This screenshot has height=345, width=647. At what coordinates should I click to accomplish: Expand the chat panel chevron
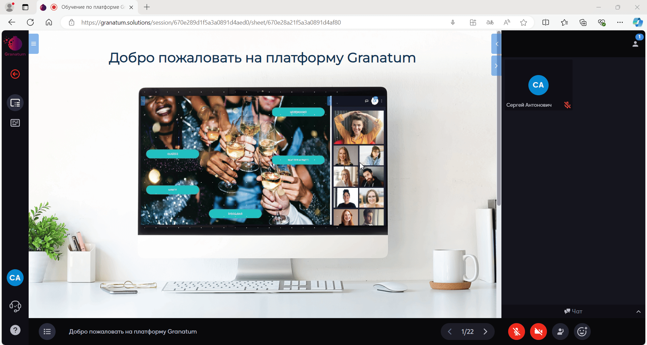(x=638, y=312)
